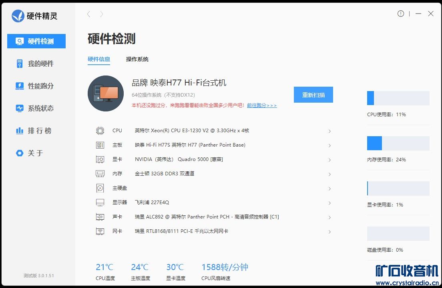
Task: Switch to the 操作系统 tab
Action: [x=137, y=60]
